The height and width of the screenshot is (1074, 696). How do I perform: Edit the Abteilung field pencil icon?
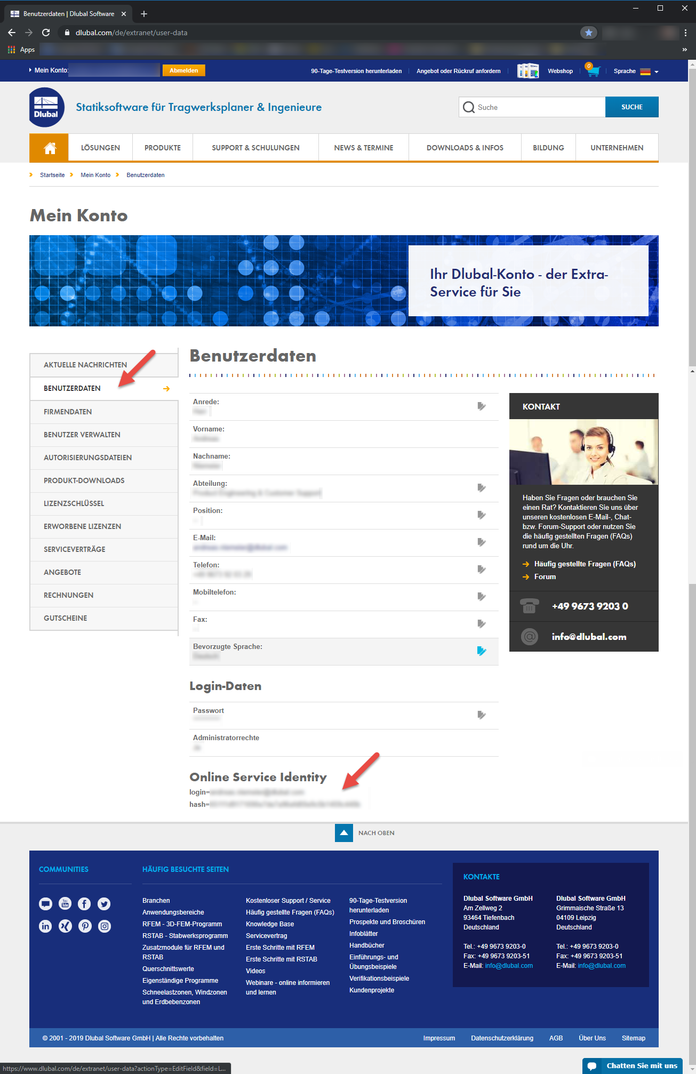[x=482, y=488]
